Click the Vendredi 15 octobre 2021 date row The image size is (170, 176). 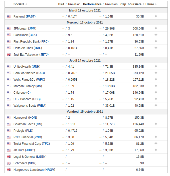(85, 112)
